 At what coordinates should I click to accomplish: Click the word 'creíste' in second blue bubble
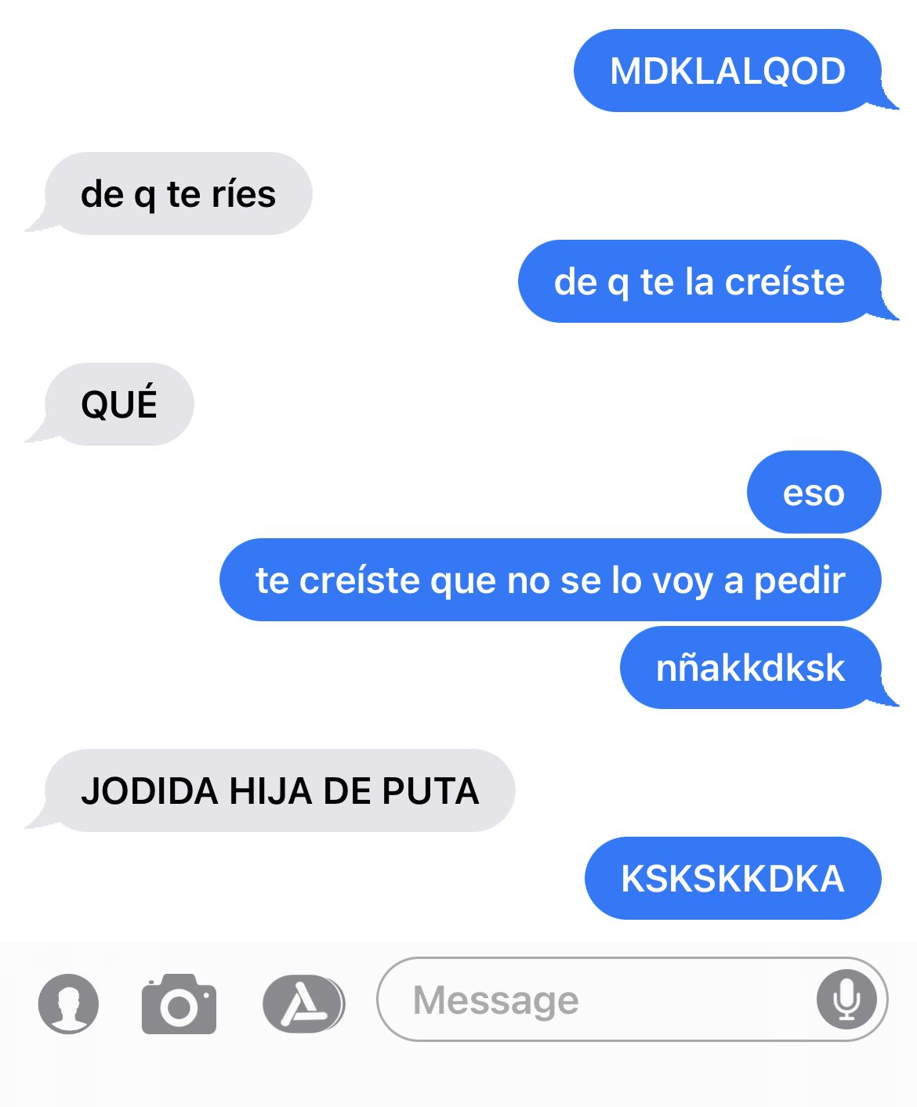[x=785, y=281]
